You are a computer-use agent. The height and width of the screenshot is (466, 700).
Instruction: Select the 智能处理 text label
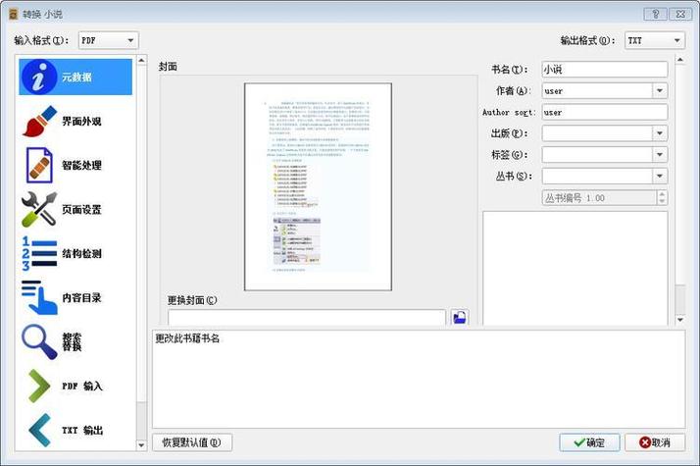click(81, 166)
